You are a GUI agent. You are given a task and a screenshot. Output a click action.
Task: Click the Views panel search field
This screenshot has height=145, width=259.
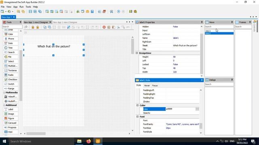tap(219, 27)
